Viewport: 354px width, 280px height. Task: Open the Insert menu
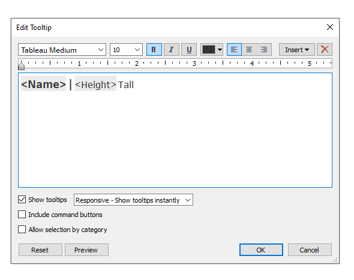[297, 49]
